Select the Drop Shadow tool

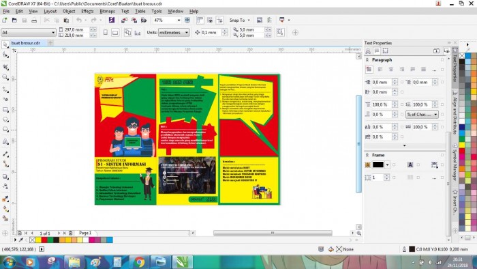click(x=5, y=177)
